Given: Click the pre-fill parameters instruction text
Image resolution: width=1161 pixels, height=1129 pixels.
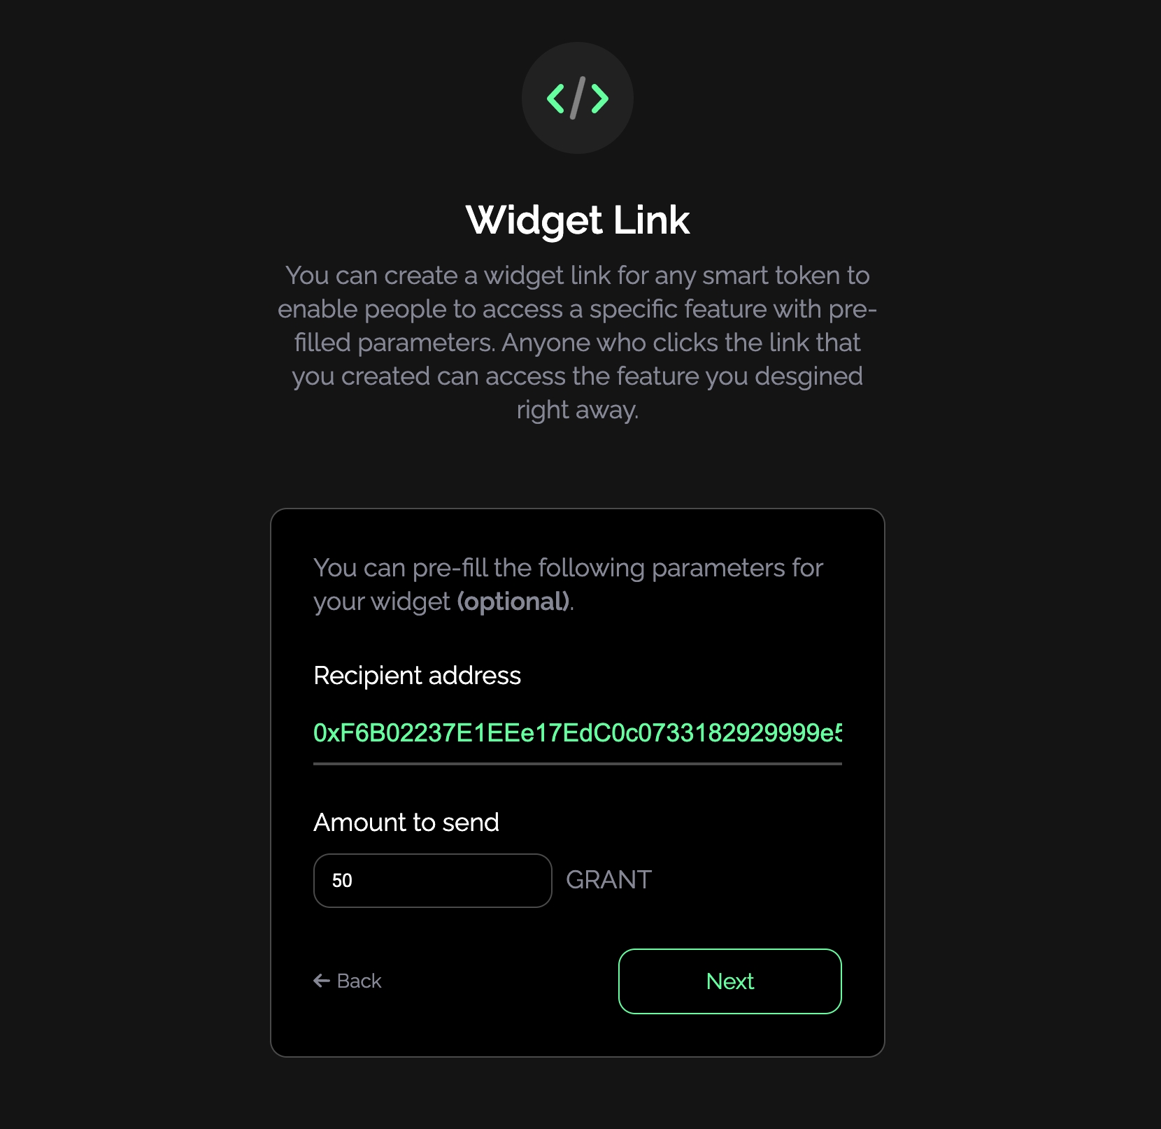Looking at the screenshot, I should click(x=568, y=585).
